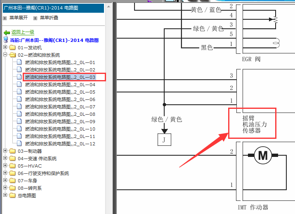295x214 pixels.
Task: Click the EGR 阀 label
Action: 251,59
